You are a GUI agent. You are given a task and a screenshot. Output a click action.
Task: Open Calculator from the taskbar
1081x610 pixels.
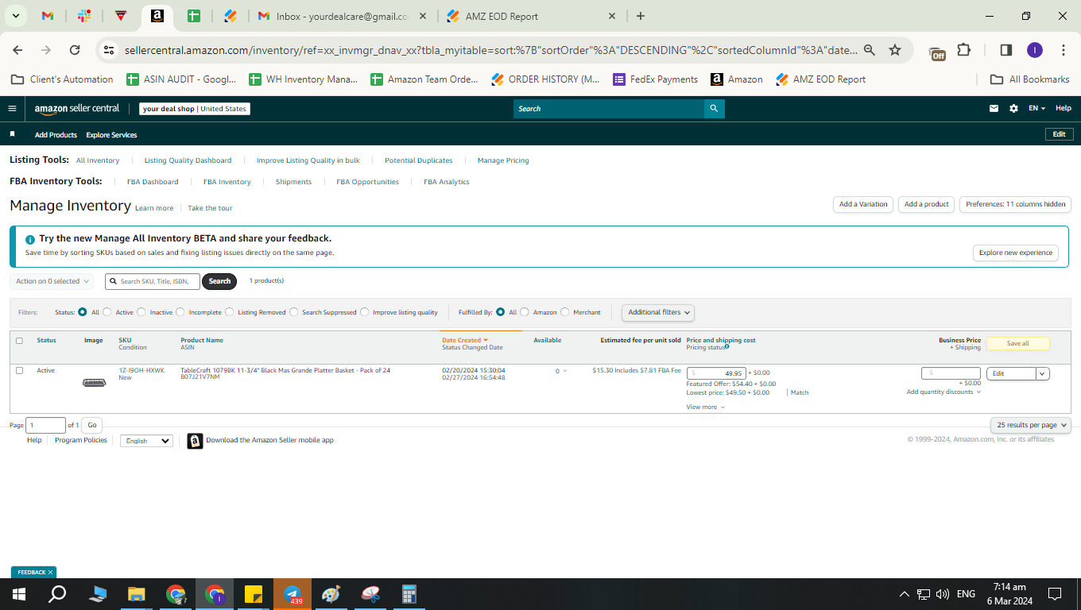tap(409, 594)
